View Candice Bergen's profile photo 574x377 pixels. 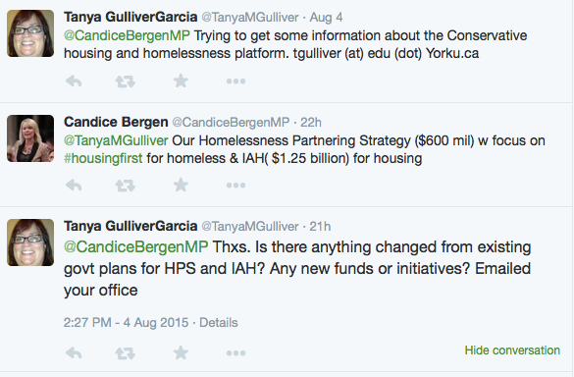30,138
